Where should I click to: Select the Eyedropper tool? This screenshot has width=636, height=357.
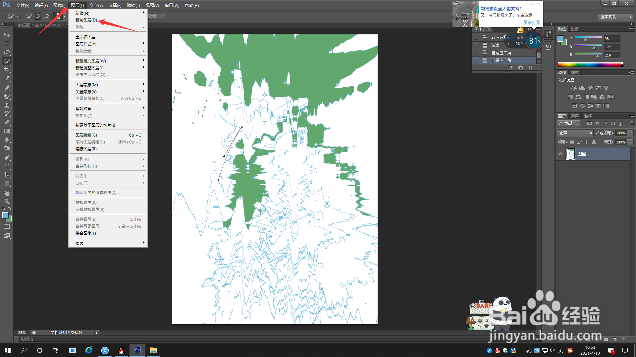[x=7, y=79]
